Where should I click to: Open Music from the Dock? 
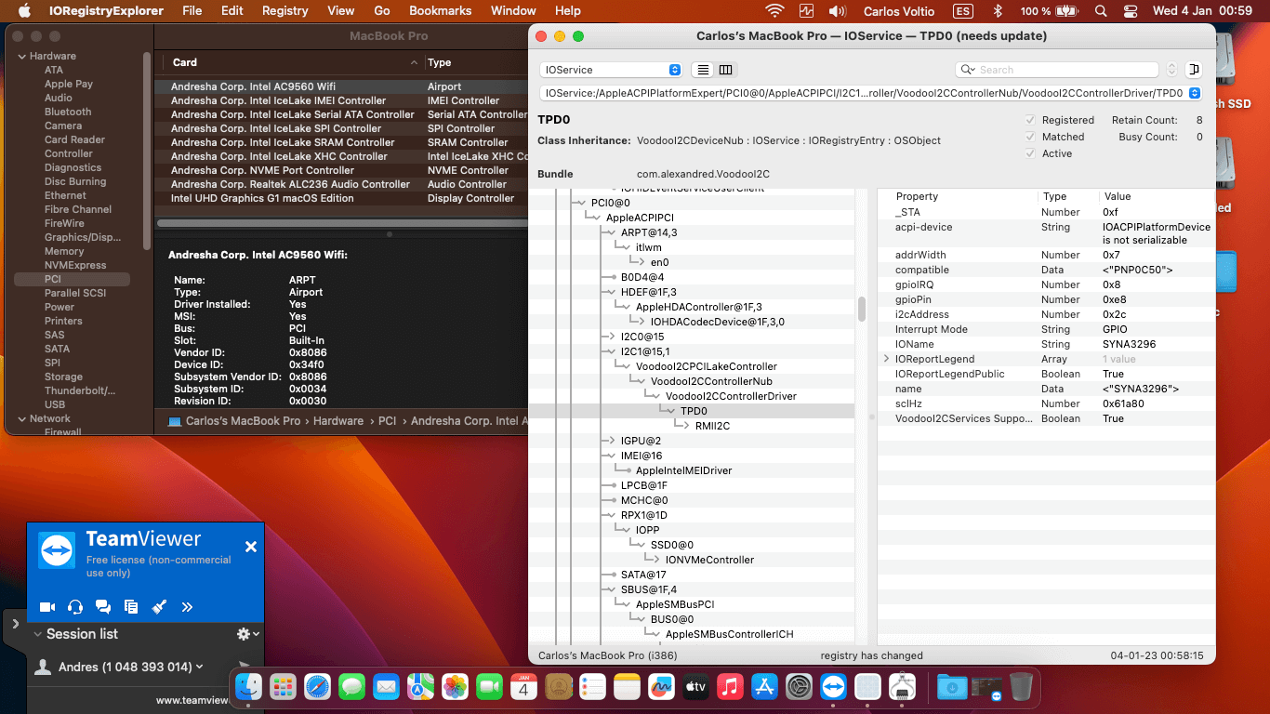click(x=730, y=687)
